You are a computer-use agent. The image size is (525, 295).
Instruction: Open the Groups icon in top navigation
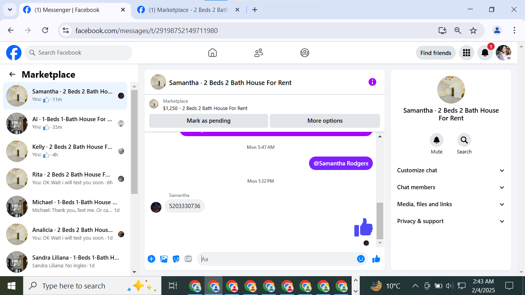(x=305, y=53)
